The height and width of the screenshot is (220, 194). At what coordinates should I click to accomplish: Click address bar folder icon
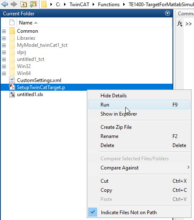coord(44,4)
